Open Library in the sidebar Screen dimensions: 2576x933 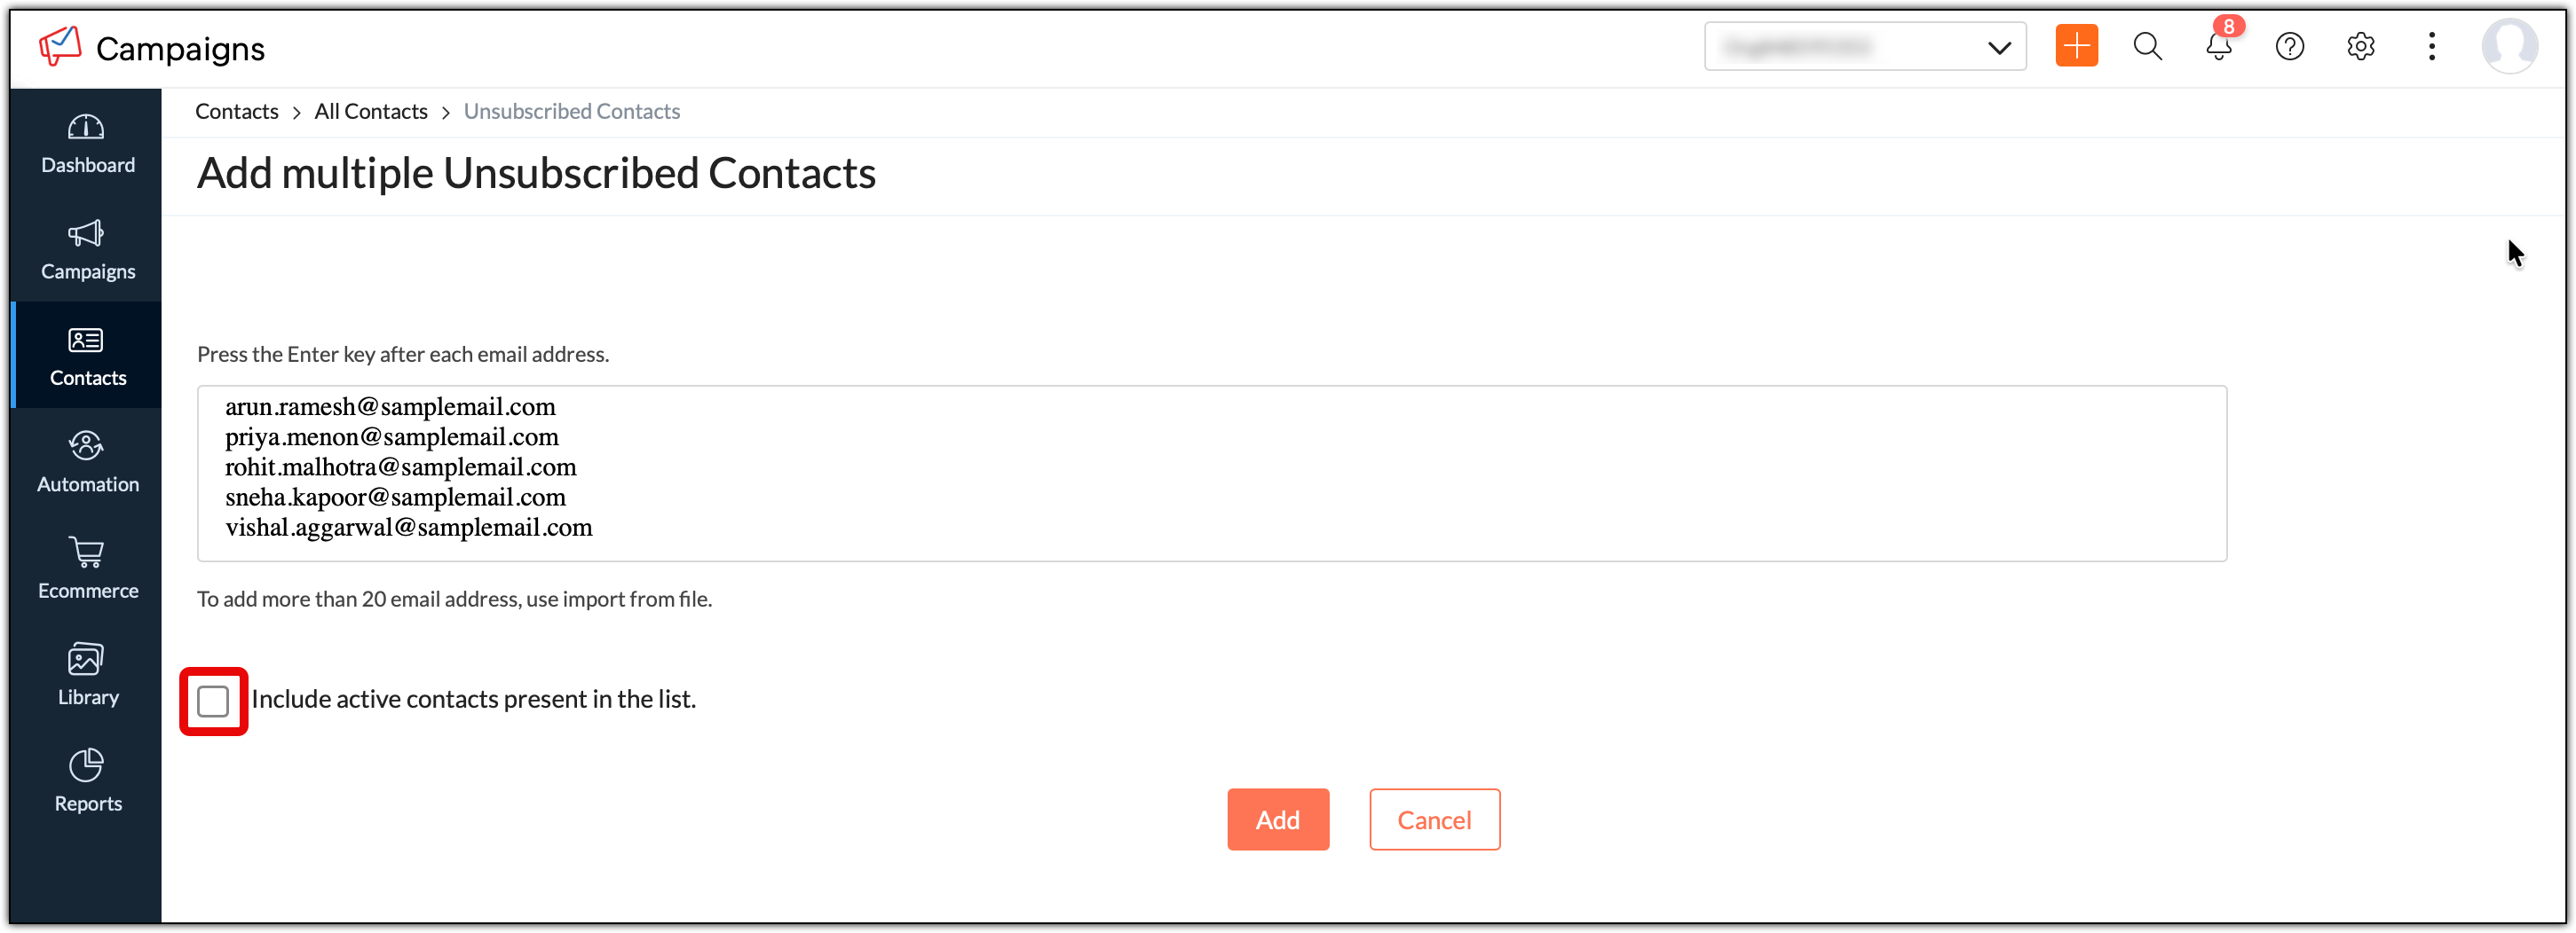tap(87, 675)
